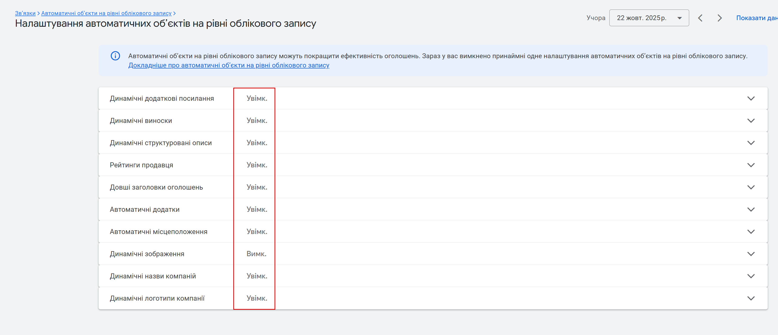Expand the Рейтинги продавця chevron

(x=751, y=165)
